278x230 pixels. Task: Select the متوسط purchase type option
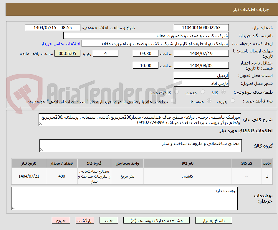(x=209, y=100)
